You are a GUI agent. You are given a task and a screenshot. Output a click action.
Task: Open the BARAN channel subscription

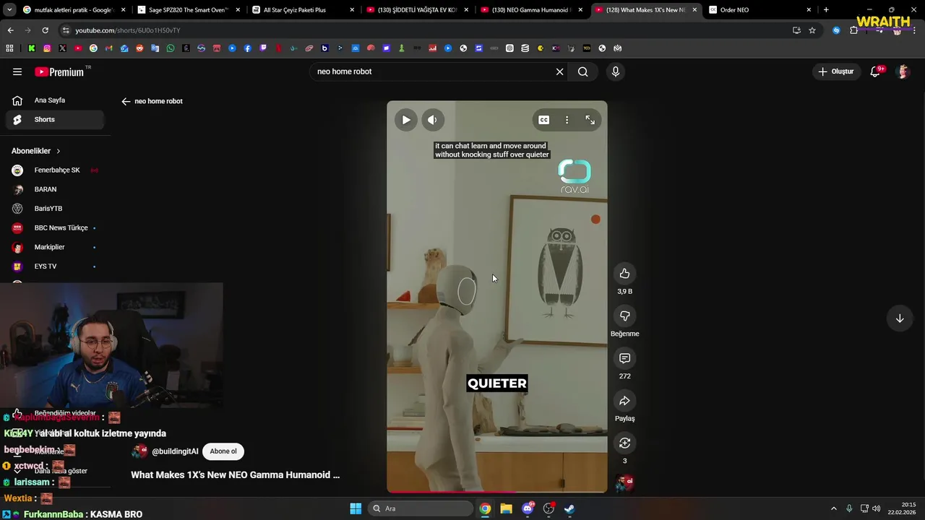pos(55,189)
